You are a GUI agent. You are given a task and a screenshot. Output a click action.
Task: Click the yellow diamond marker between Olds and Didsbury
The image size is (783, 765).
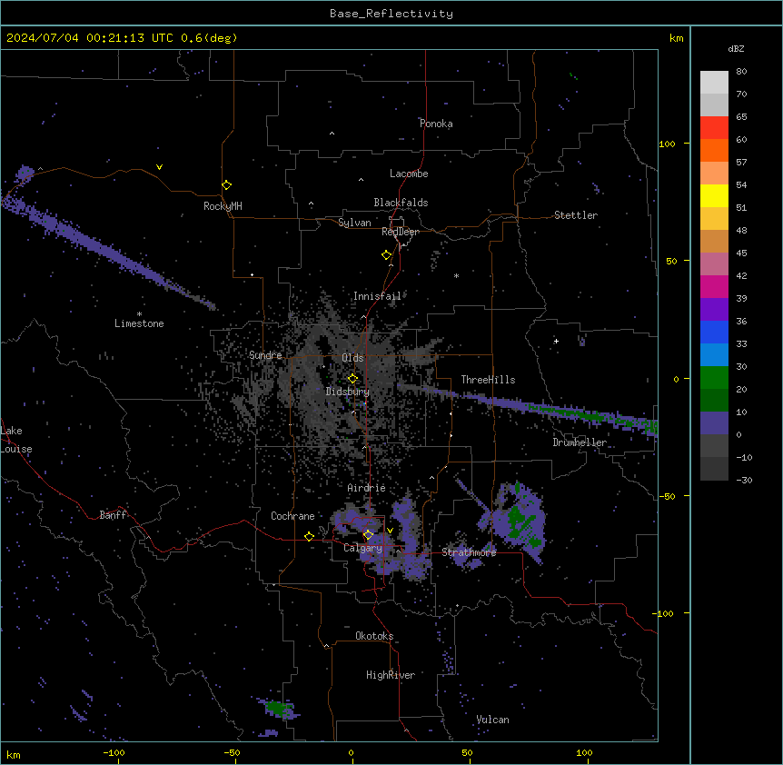[x=352, y=379]
